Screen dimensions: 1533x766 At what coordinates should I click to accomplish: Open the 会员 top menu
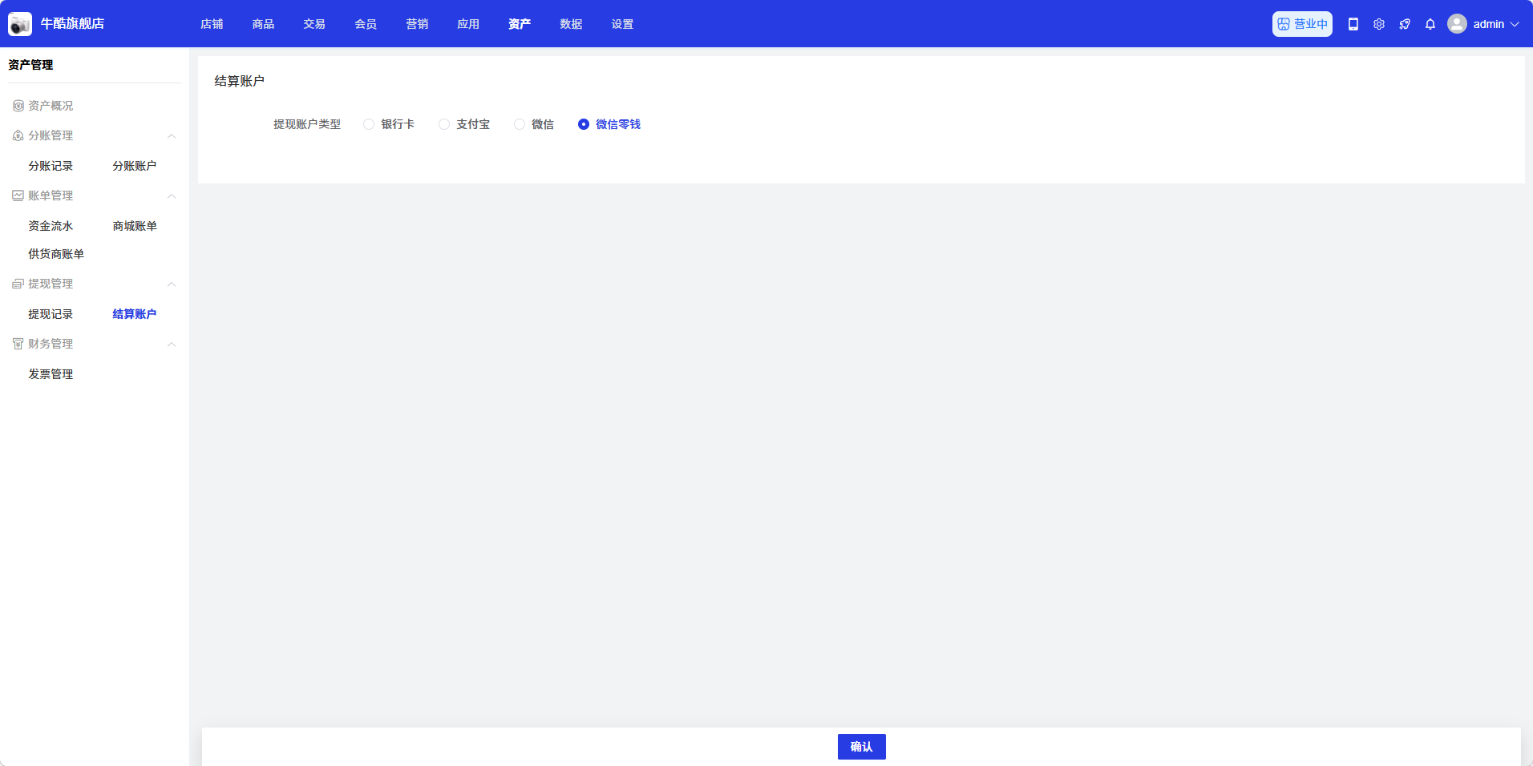(366, 24)
